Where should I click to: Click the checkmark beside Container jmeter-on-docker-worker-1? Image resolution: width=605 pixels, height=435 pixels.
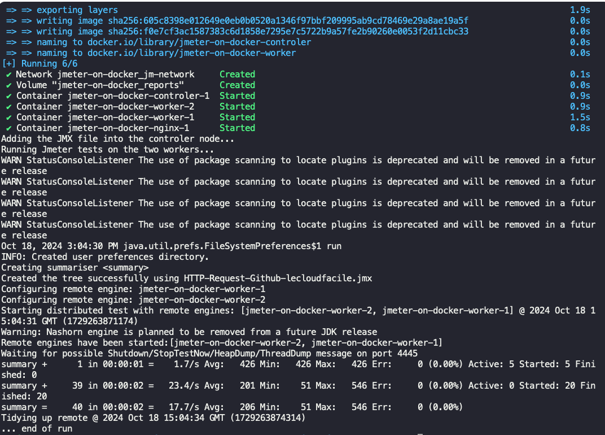[x=8, y=118]
